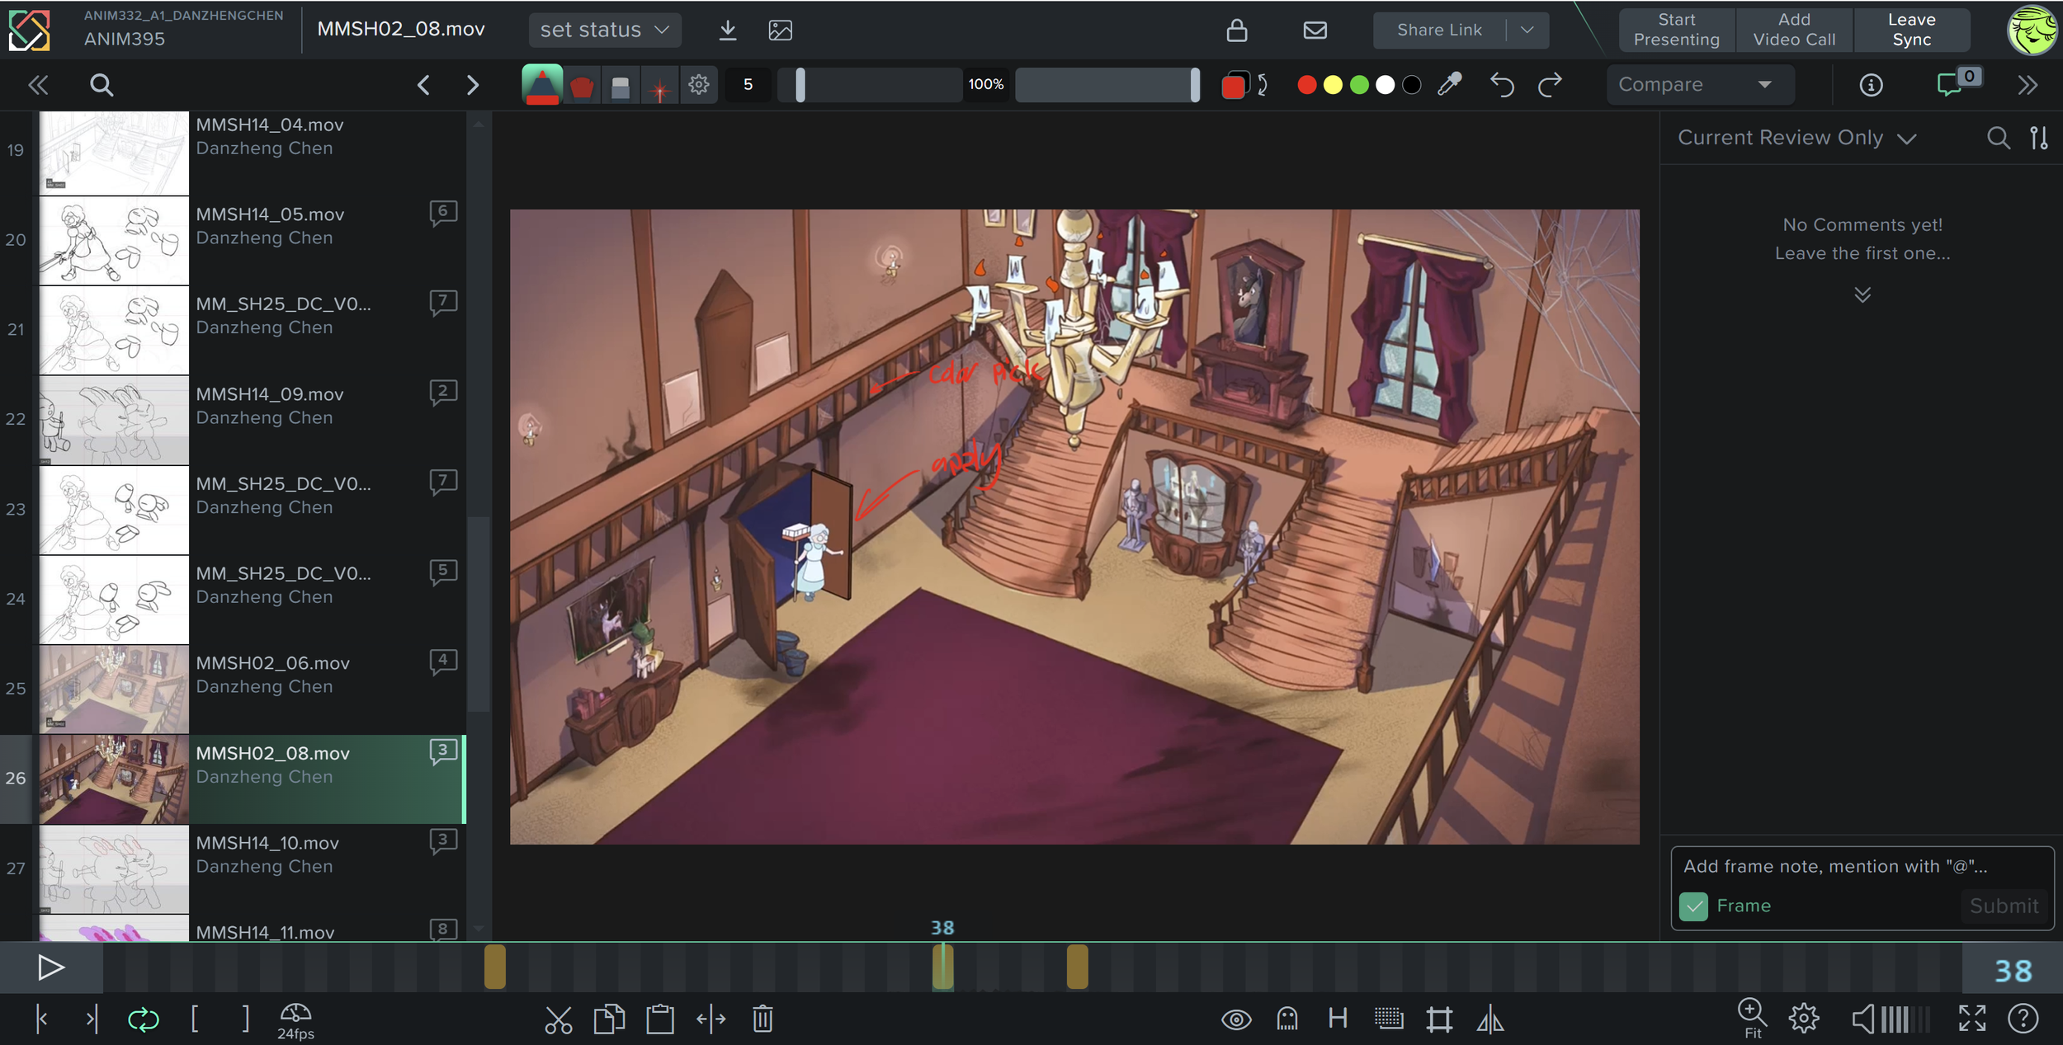
Task: Open the mail envelope icon
Action: [1315, 31]
